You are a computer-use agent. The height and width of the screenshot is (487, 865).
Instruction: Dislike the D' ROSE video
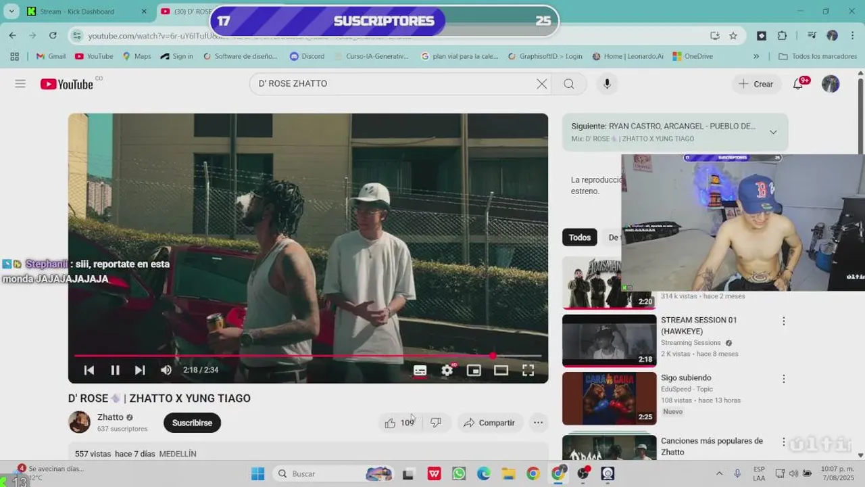pos(436,423)
